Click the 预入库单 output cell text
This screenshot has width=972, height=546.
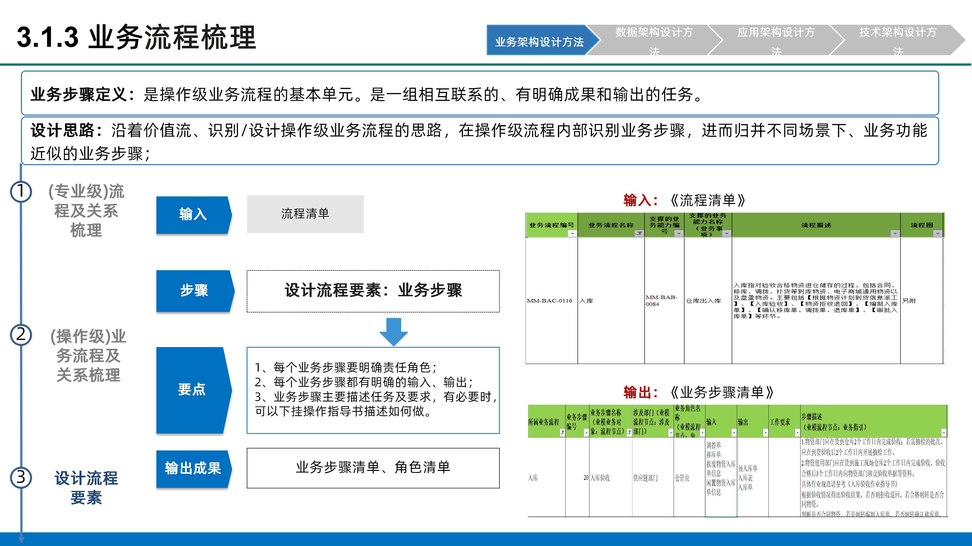coord(747,468)
